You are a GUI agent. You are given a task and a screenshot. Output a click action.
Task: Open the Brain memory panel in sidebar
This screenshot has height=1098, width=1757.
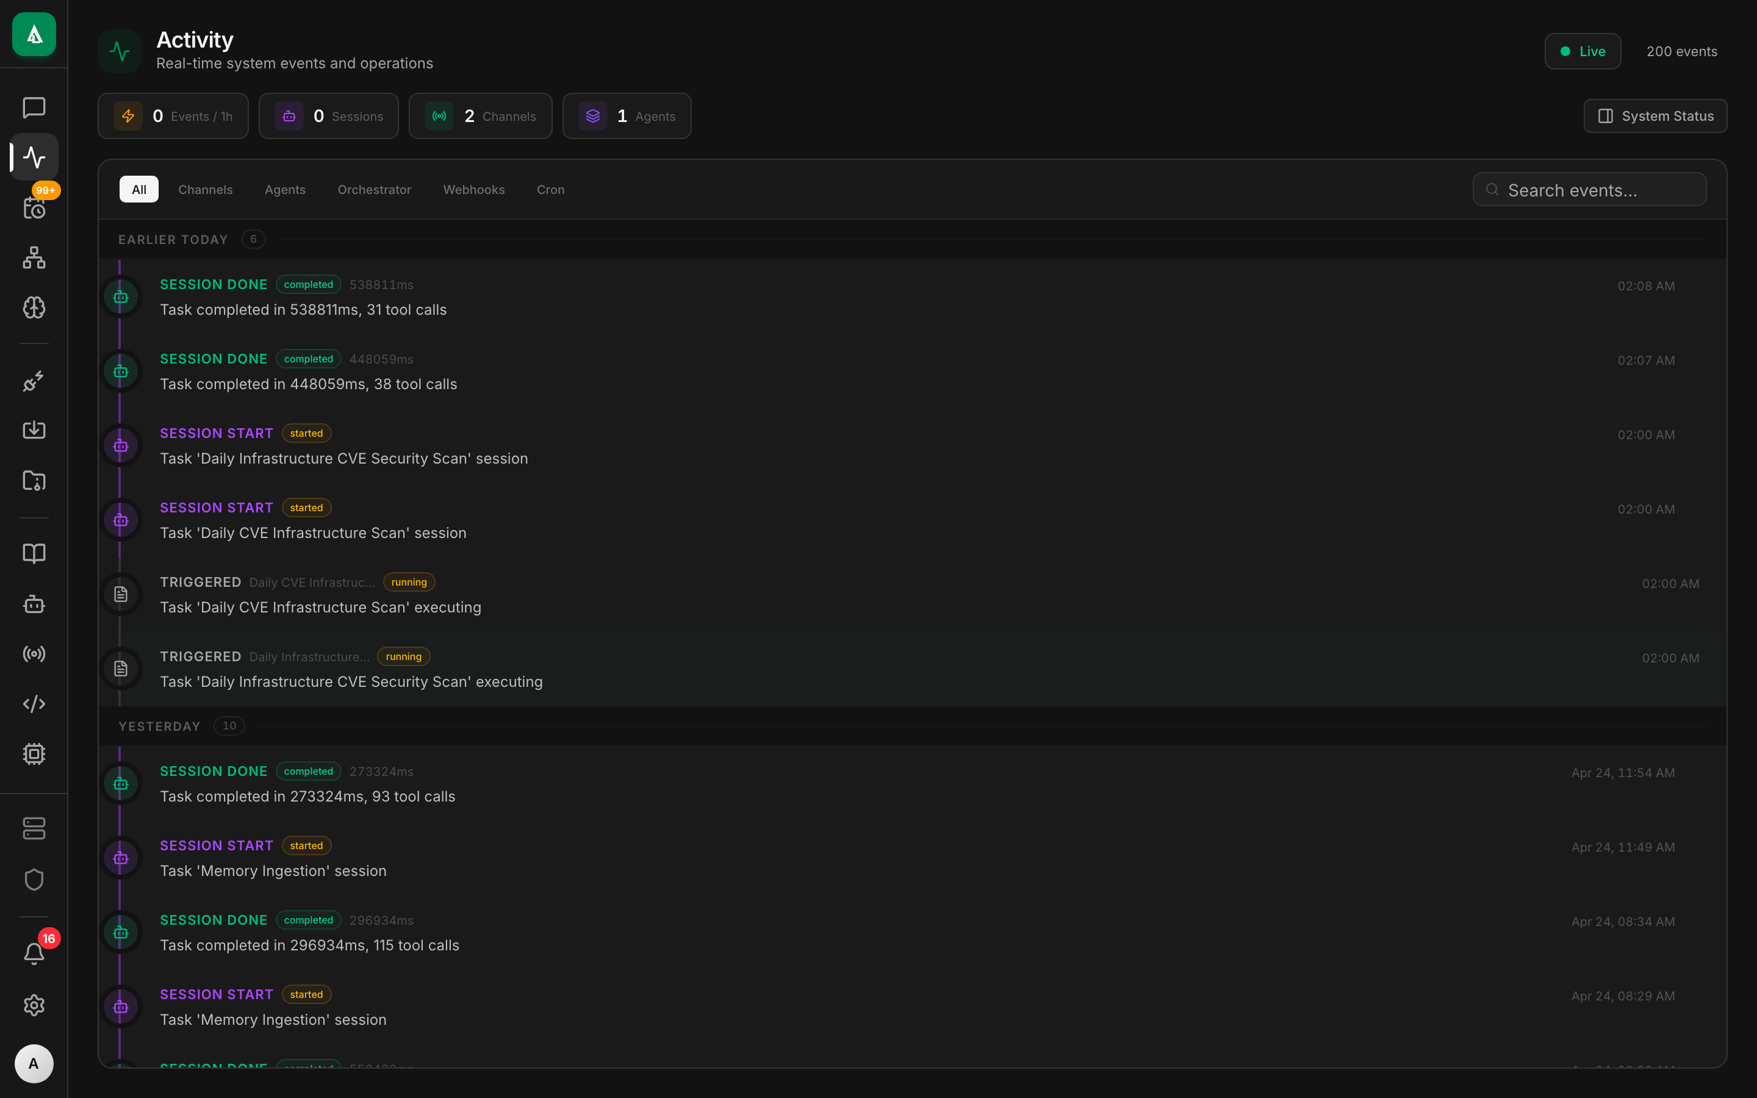tap(34, 307)
